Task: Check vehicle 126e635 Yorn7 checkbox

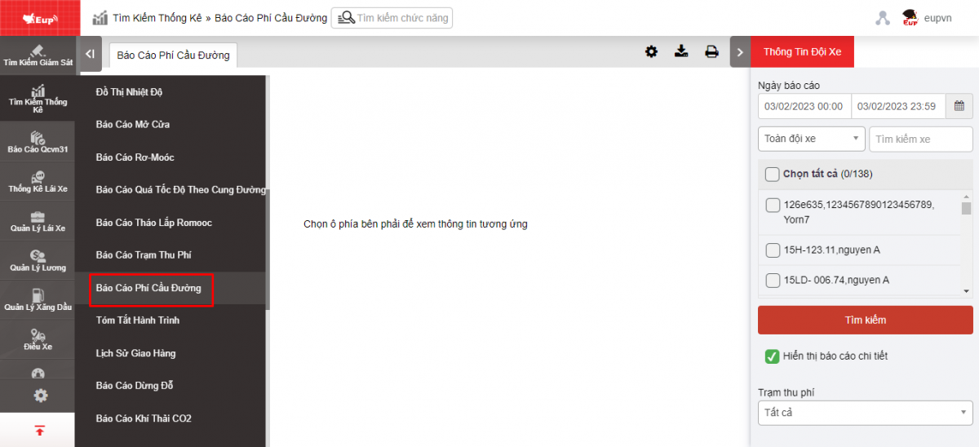Action: click(772, 205)
